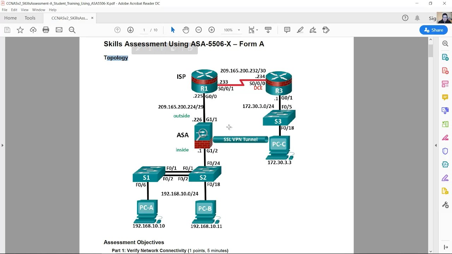Image resolution: width=452 pixels, height=254 pixels.
Task: Print the document using printer icon
Action: (x=46, y=30)
